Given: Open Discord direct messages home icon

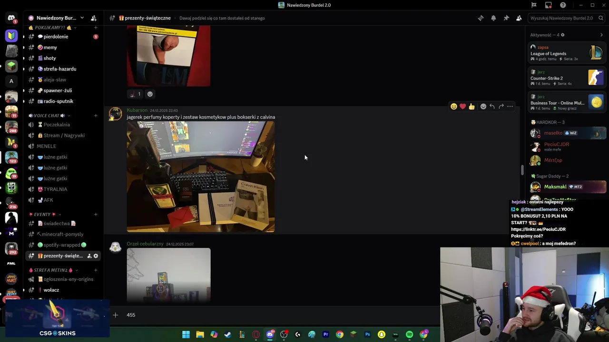Looking at the screenshot, I should tap(11, 19).
